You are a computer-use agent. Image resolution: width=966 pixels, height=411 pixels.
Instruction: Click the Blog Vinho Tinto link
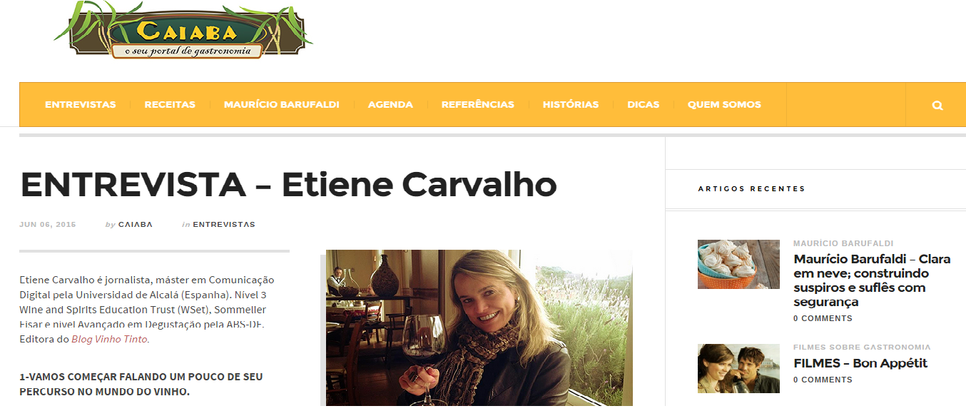coord(109,339)
